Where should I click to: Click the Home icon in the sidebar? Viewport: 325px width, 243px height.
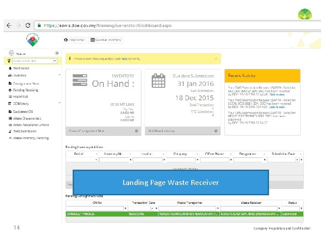coord(11,53)
